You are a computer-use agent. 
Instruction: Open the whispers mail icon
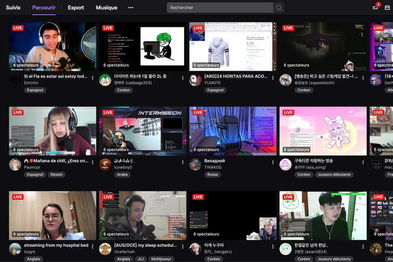[388, 8]
